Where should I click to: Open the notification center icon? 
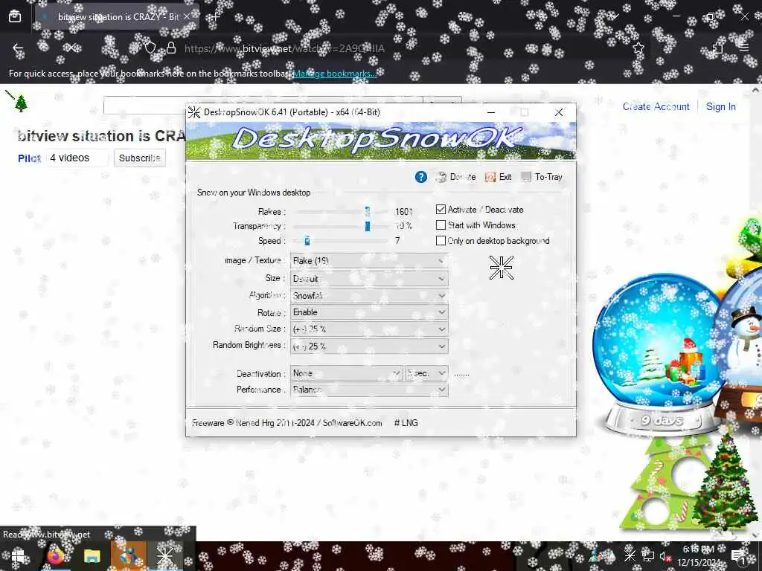tap(737, 556)
